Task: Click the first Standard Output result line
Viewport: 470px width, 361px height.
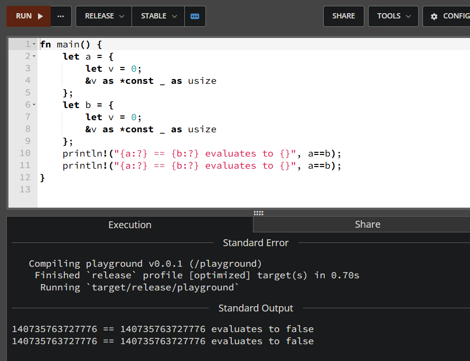Action: (163, 329)
